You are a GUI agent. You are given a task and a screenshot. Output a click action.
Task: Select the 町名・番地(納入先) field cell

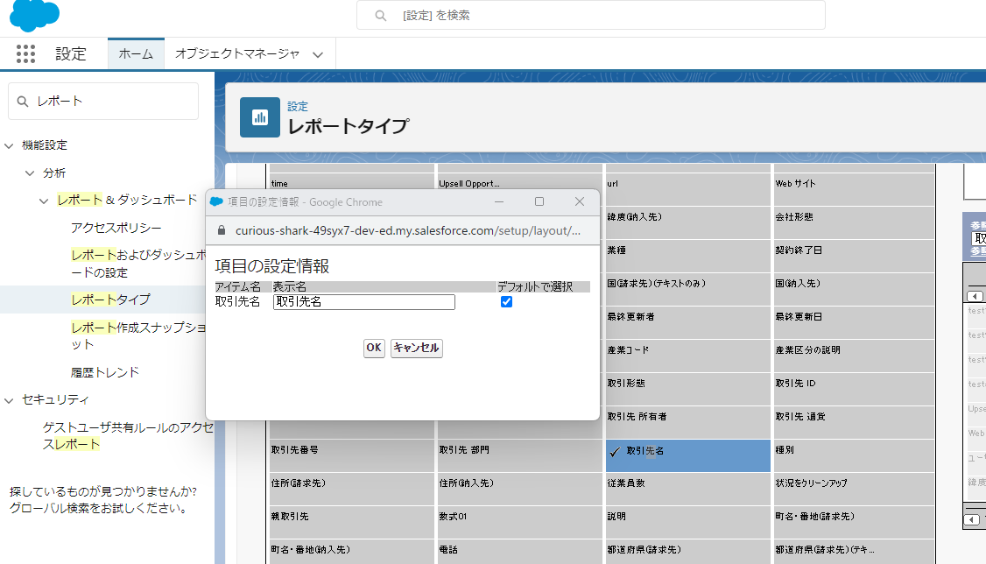(x=351, y=552)
